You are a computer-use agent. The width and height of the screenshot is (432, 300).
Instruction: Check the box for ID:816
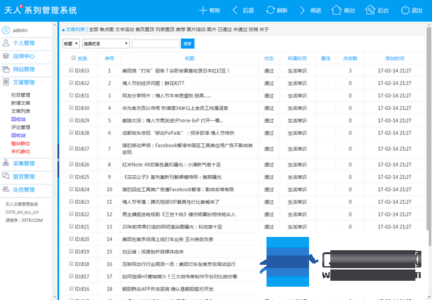point(71,289)
